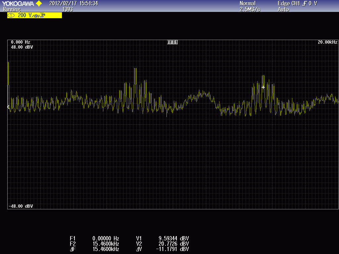Click the V1 9.59344 dBV readout
Screen dimensions: 339x254
[162, 238]
